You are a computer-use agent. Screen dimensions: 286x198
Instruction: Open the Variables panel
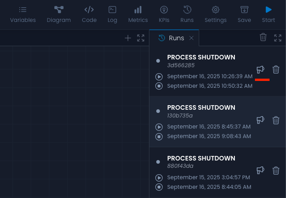23,14
